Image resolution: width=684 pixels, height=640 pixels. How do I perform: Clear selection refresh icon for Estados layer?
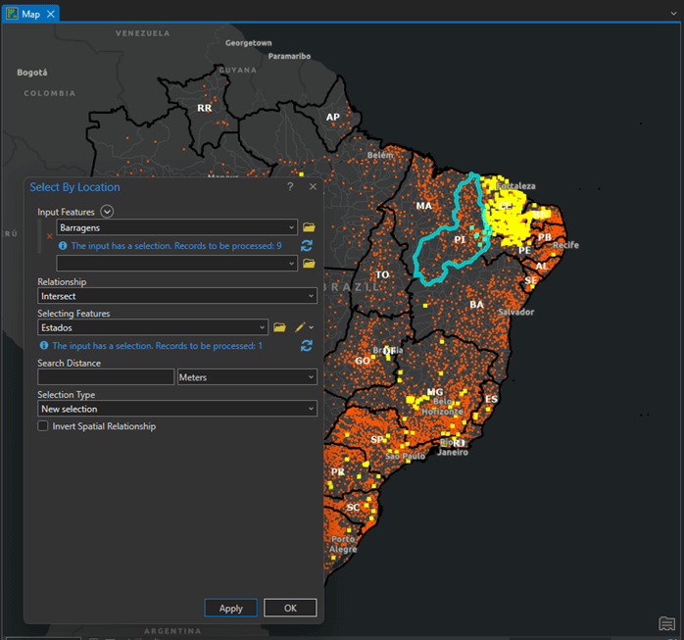coord(307,346)
